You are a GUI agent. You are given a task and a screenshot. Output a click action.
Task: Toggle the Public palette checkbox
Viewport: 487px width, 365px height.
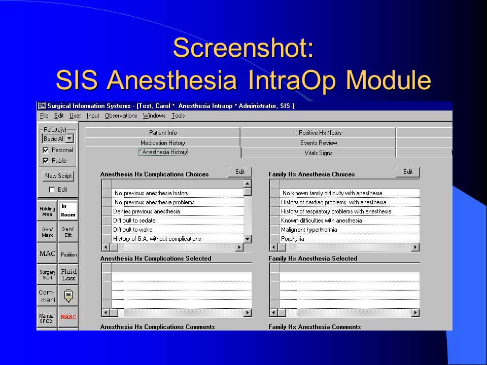[46, 161]
